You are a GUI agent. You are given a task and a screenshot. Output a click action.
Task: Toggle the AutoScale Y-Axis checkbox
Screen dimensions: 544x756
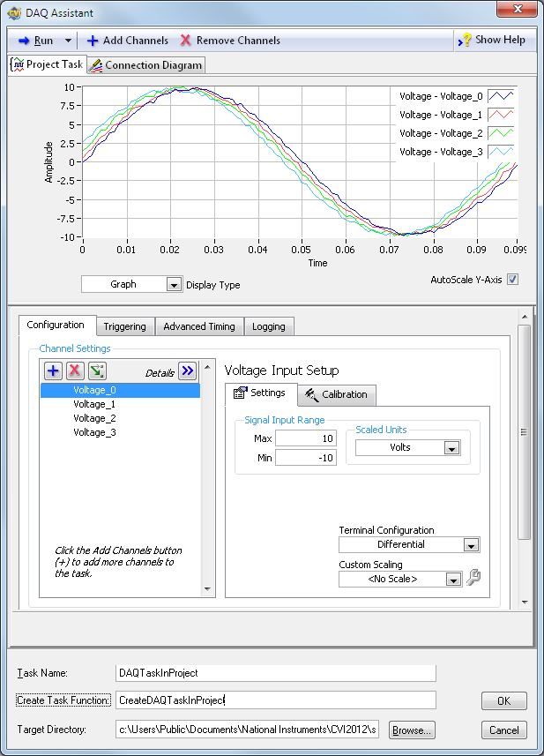click(512, 280)
